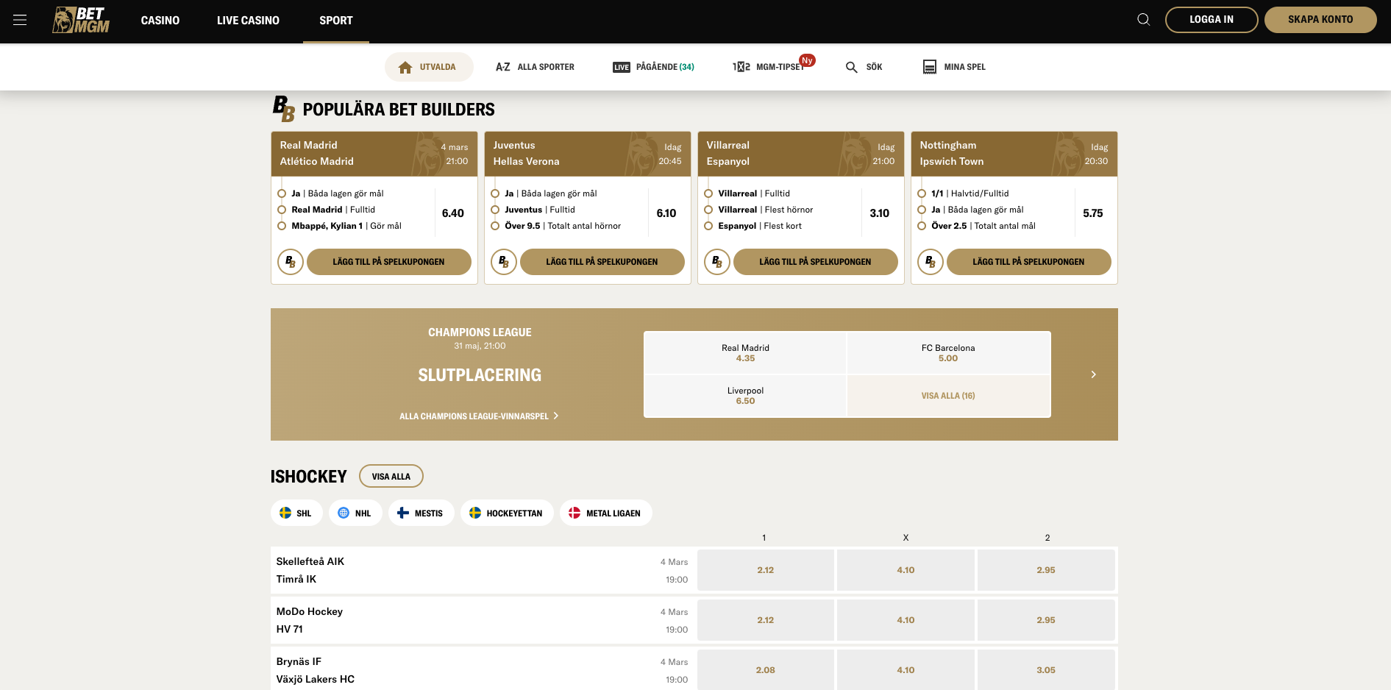This screenshot has width=1391, height=690.
Task: Select 'Real Madrid | Fulltid' option
Action: point(333,210)
